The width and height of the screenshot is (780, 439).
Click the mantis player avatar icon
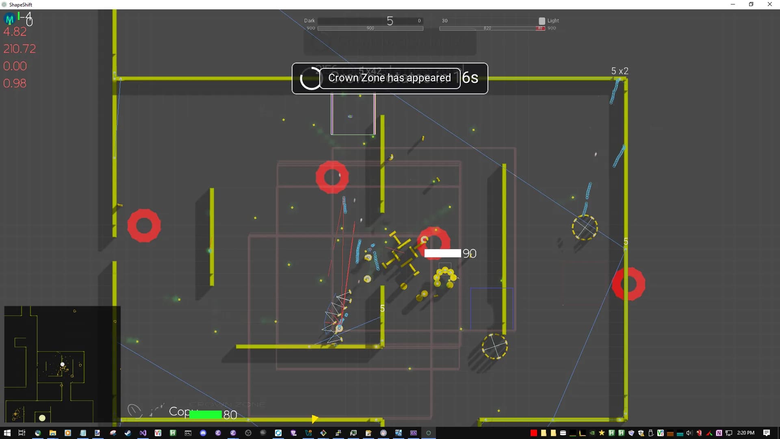point(9,19)
